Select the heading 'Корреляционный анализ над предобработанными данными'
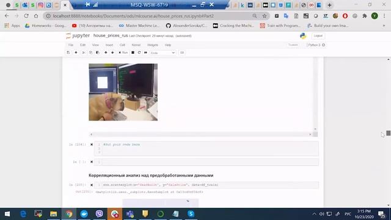Viewport: 391px width, 220px height. (x=151, y=175)
